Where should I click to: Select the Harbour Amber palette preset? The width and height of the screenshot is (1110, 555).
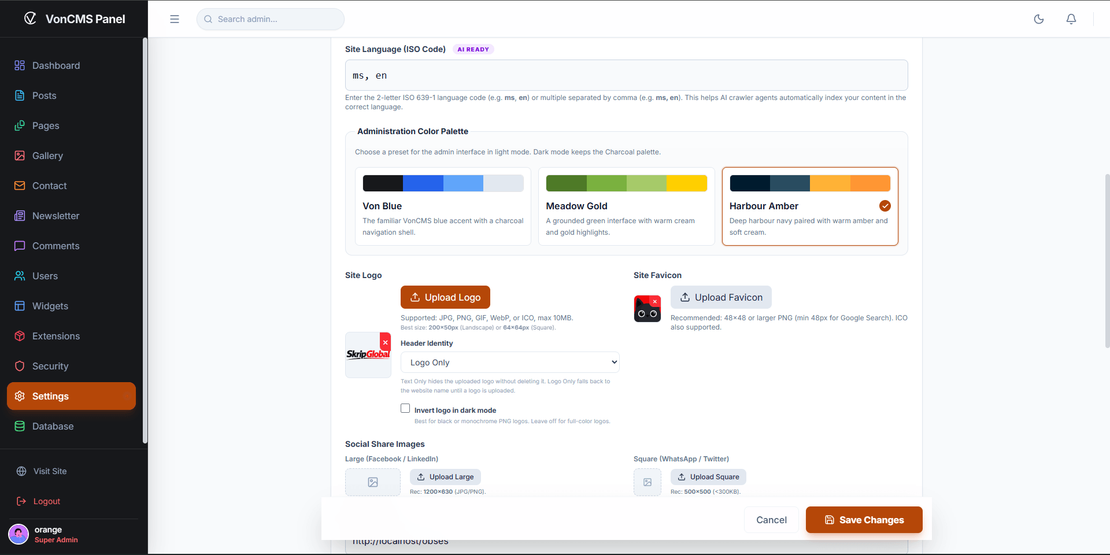(810, 206)
